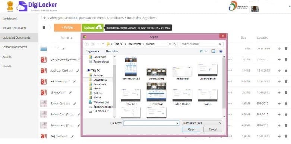
Task: Sort documents by Name column
Action: coord(67,38)
